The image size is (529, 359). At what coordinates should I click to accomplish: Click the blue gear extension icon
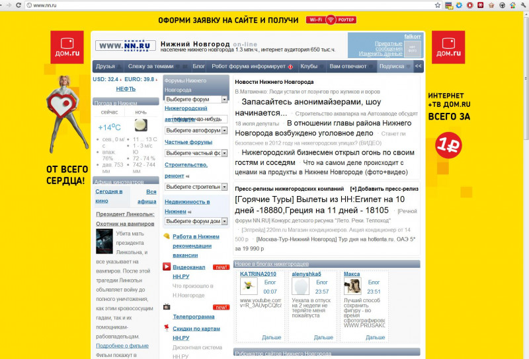pos(459,5)
